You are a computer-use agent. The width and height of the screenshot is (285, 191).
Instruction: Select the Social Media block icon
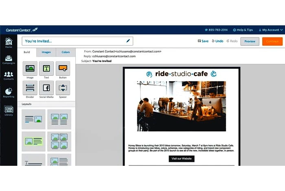pos(46,88)
